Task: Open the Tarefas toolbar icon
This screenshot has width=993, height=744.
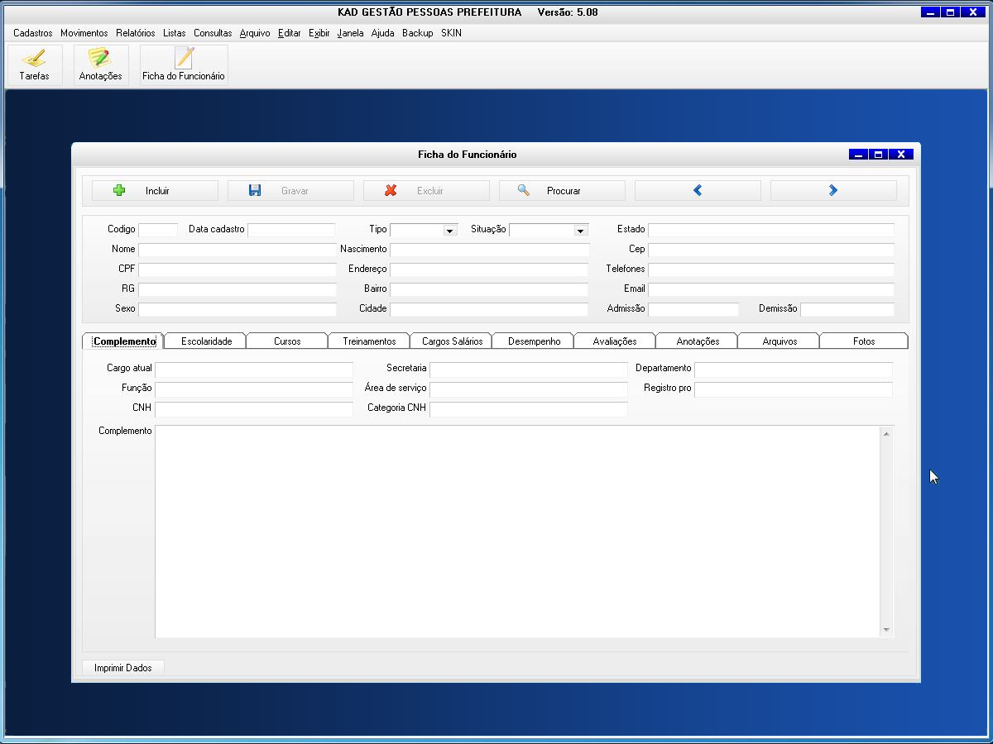Action: tap(34, 65)
